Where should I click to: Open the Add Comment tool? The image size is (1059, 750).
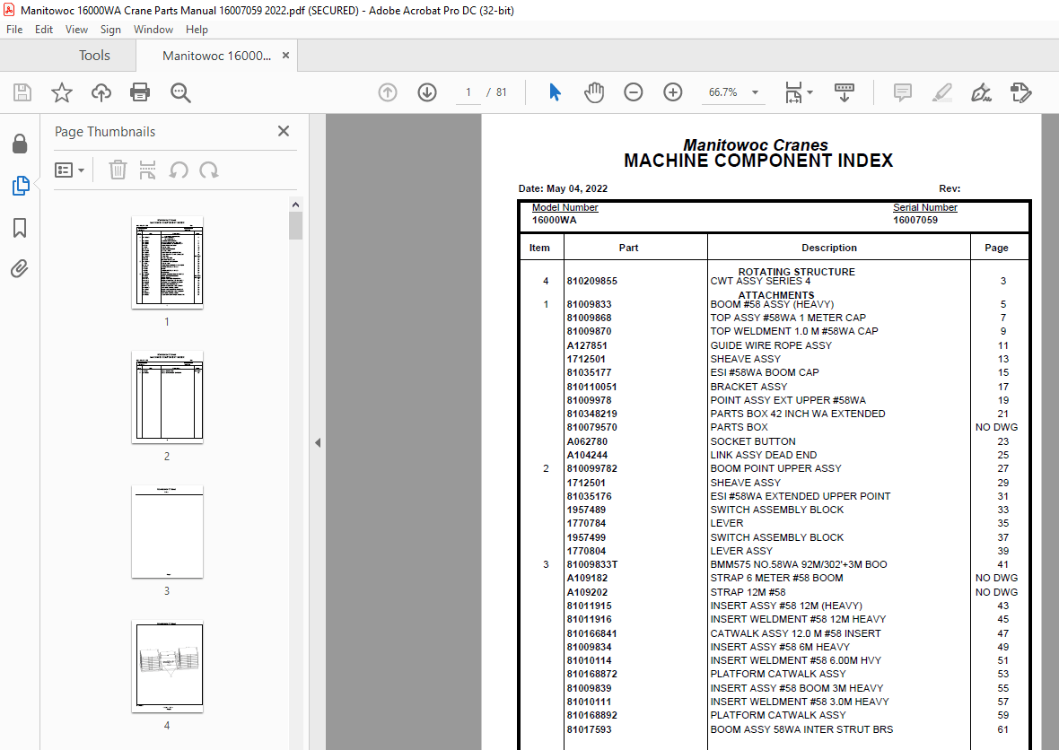pos(902,92)
